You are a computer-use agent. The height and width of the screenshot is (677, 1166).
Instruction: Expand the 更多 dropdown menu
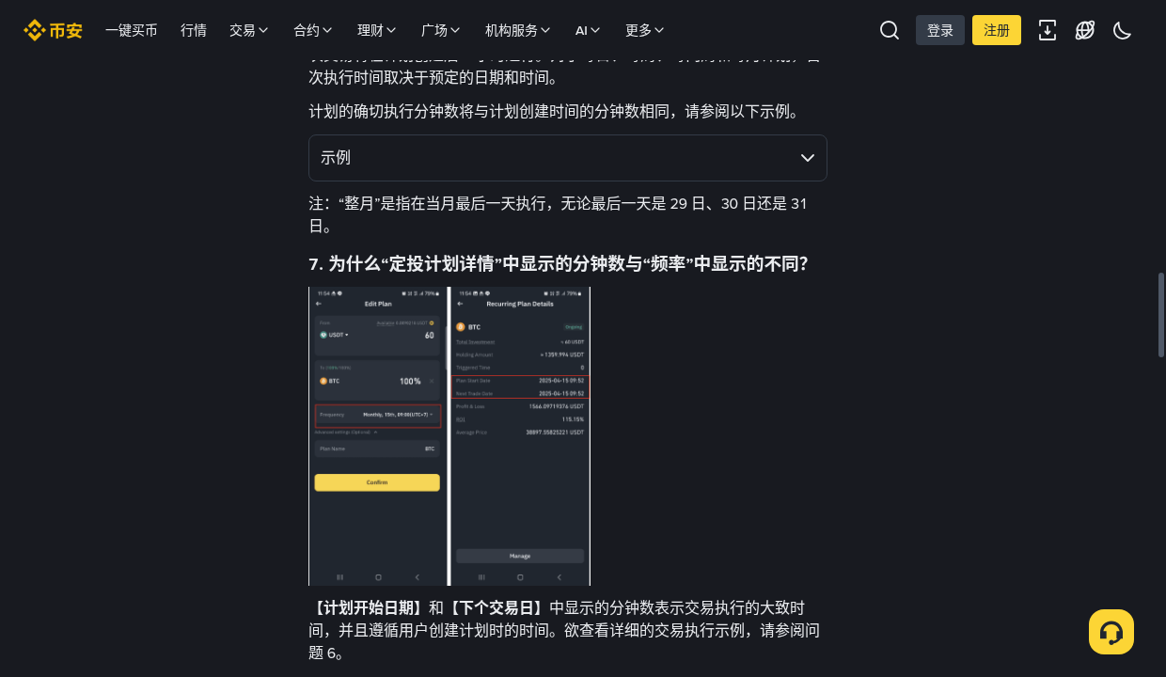point(645,30)
